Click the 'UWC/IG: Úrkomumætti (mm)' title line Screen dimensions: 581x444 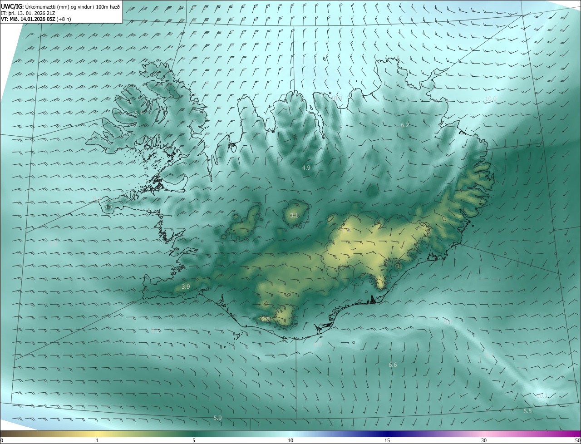(60, 6)
